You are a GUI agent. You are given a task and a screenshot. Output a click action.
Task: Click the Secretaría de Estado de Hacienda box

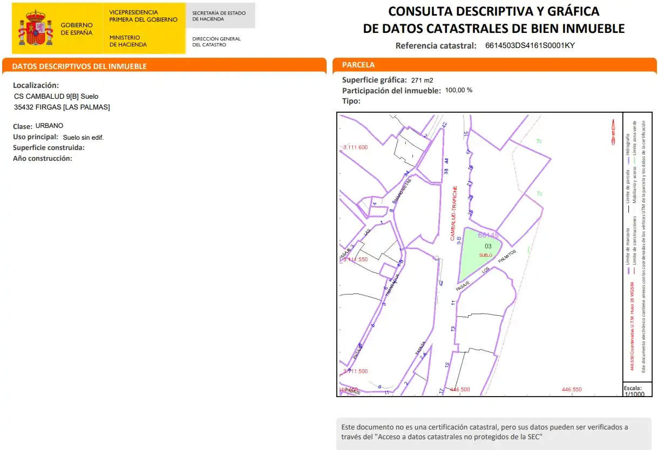(220, 16)
